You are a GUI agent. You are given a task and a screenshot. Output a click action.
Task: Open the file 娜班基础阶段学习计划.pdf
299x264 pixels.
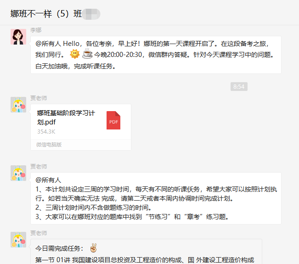66,118
